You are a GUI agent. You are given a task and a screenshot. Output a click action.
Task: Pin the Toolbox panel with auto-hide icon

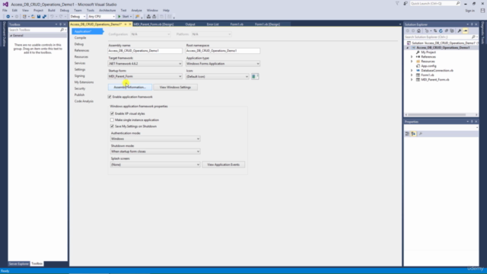pyautogui.click(x=60, y=24)
